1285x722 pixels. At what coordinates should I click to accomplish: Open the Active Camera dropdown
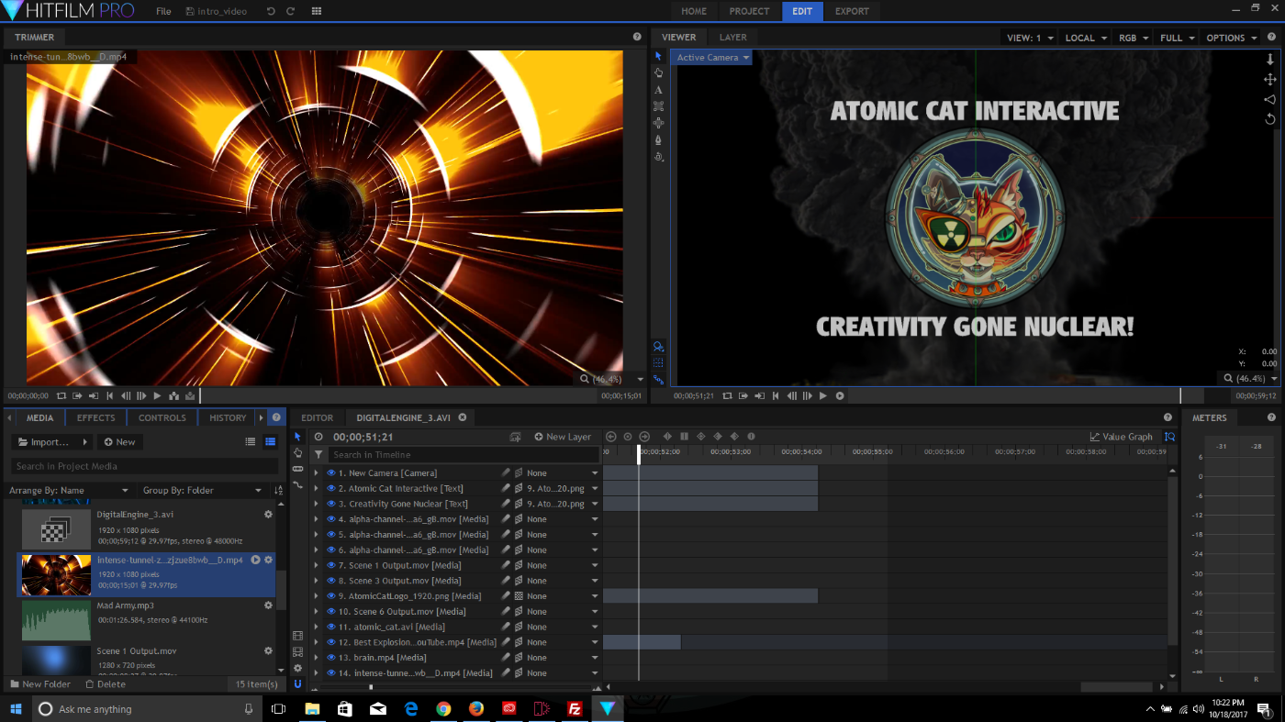[711, 57]
